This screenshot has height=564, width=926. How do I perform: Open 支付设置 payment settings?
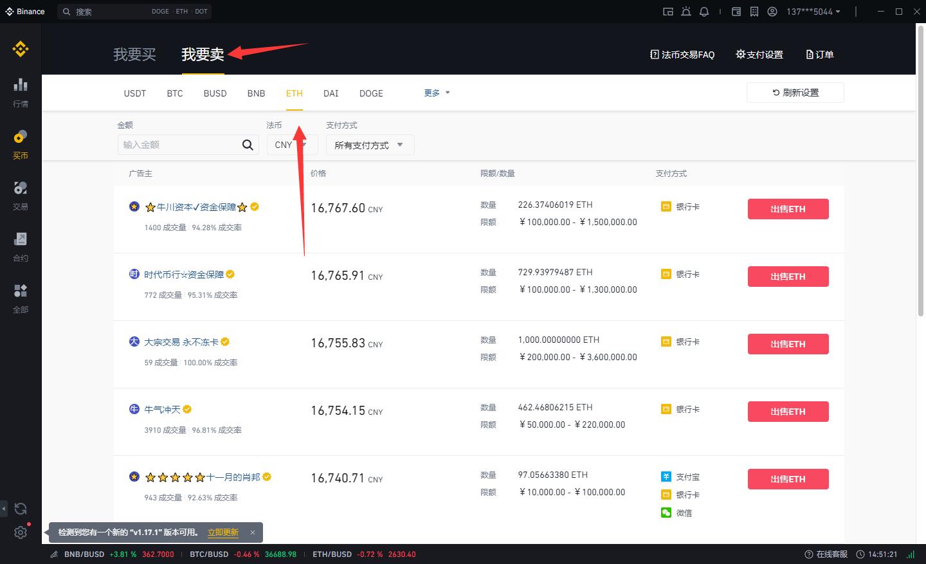759,55
